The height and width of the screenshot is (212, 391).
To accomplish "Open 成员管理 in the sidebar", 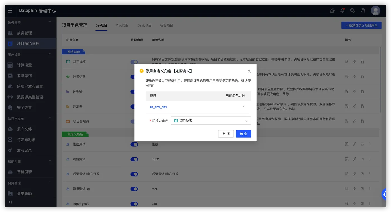I will pyautogui.click(x=30, y=33).
